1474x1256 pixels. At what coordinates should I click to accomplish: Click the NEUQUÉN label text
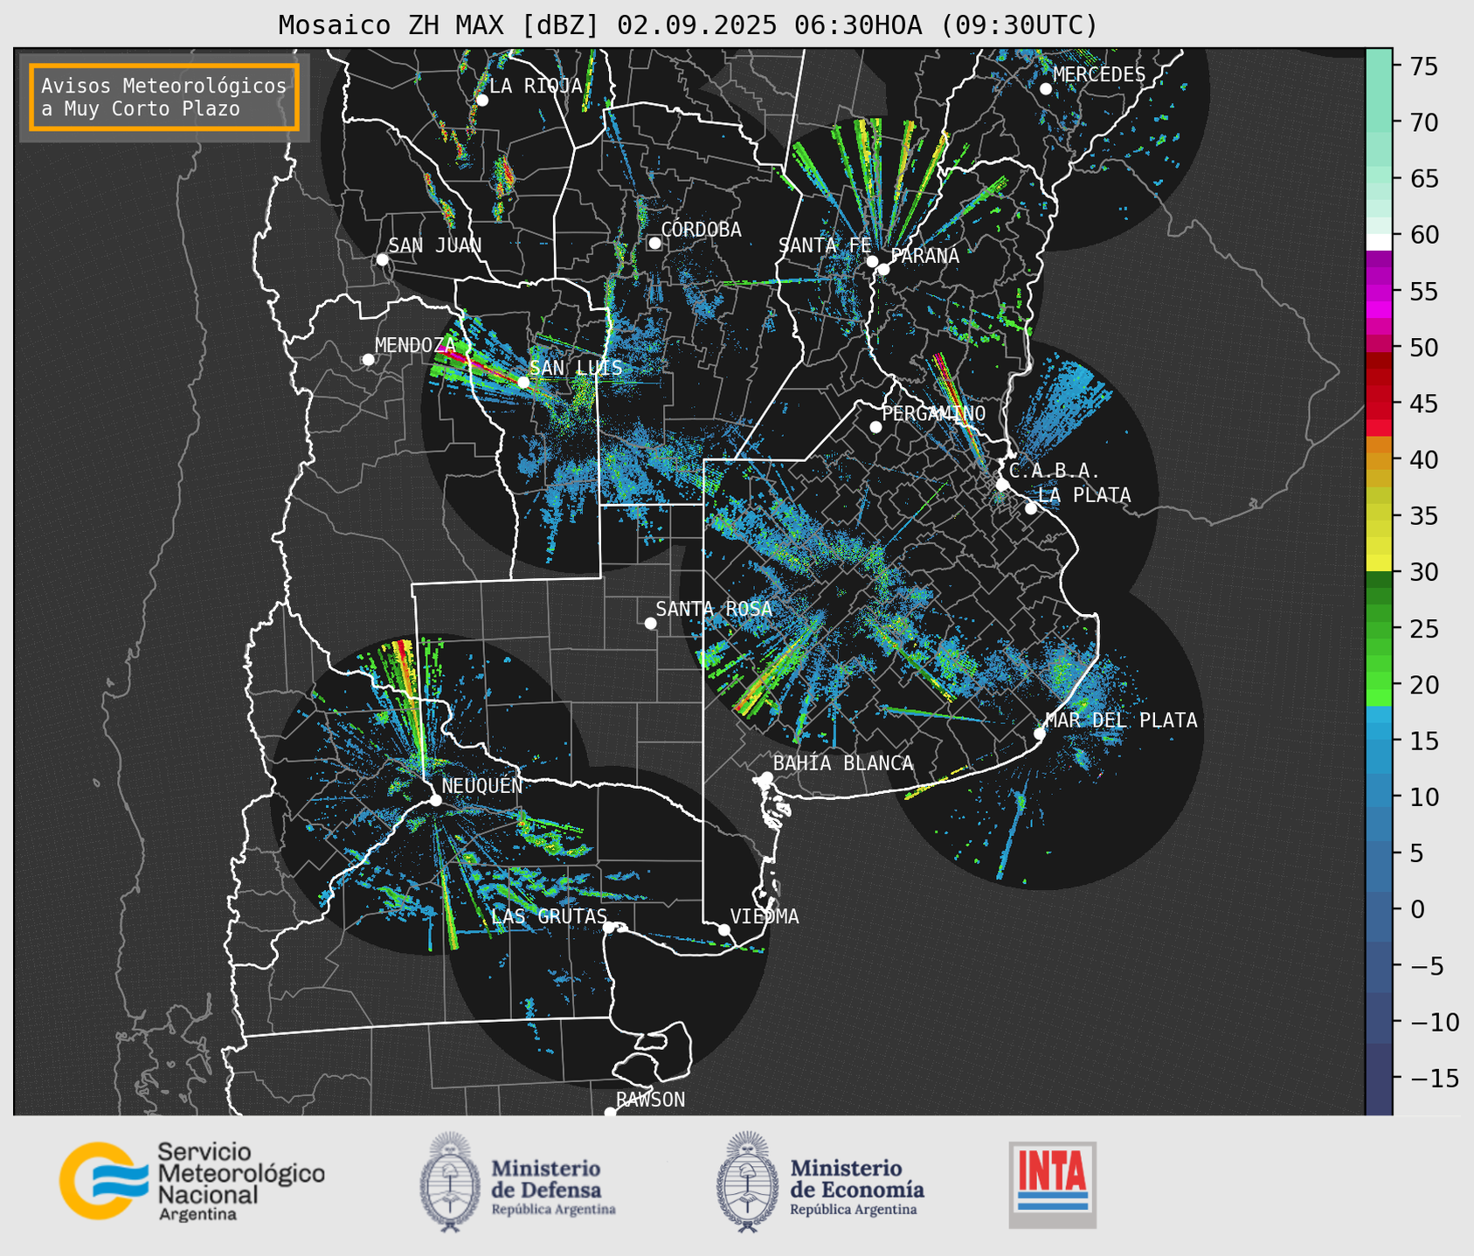pyautogui.click(x=482, y=786)
